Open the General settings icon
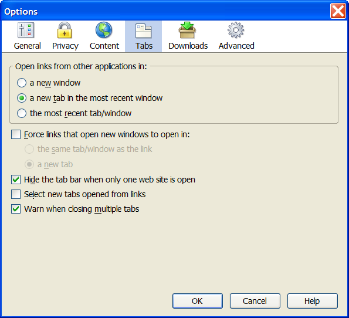 tap(26, 30)
